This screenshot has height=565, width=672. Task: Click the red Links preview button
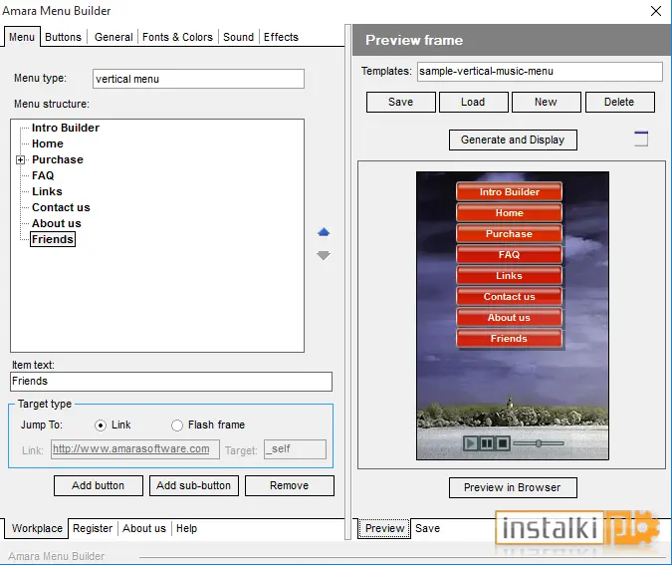[509, 275]
